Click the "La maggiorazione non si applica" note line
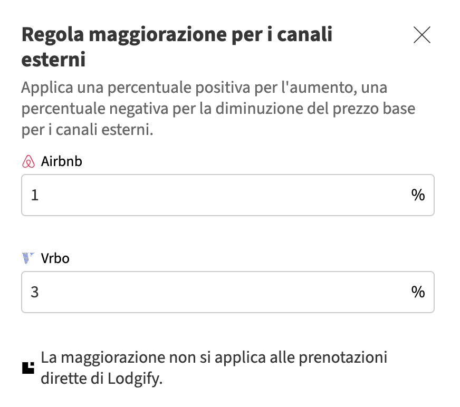Image resolution: width=460 pixels, height=407 pixels. tap(214, 357)
